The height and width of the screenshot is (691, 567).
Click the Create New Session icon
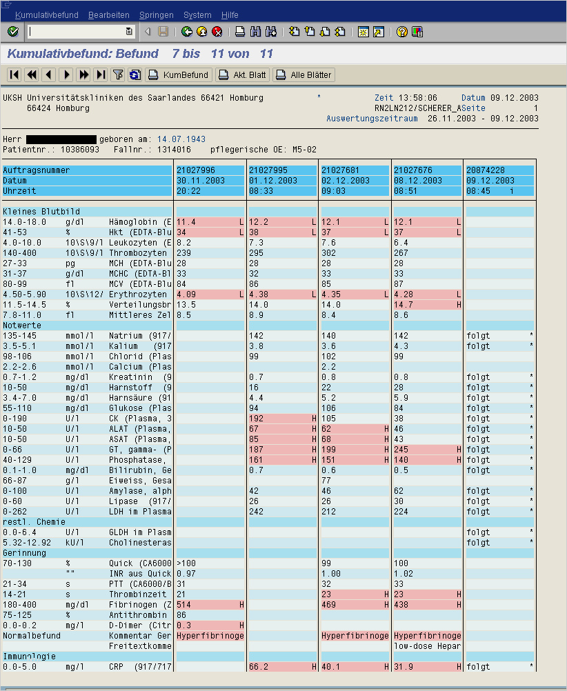click(364, 32)
